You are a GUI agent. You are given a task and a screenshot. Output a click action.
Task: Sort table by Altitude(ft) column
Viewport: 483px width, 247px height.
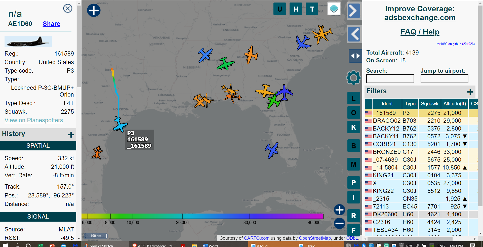click(x=455, y=104)
